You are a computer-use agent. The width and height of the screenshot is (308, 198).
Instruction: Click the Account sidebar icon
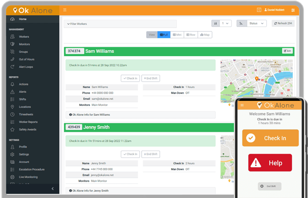tap(12, 162)
